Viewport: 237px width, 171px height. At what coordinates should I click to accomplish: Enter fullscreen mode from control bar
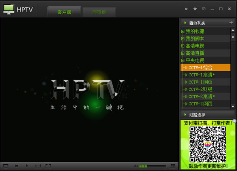(x=48, y=166)
